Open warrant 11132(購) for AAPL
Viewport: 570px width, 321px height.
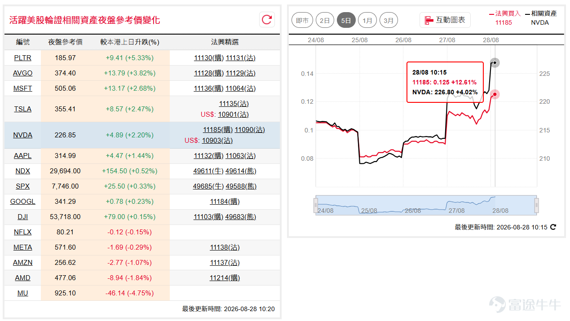[209, 156]
